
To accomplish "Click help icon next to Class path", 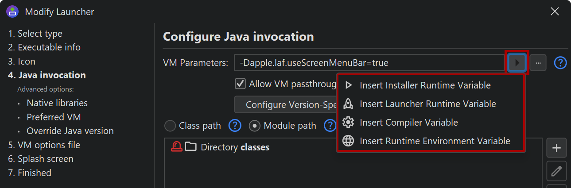I will [235, 126].
